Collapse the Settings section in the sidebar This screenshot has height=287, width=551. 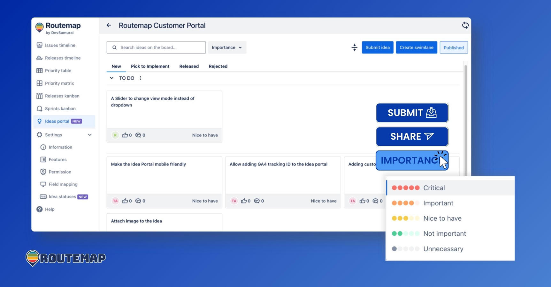tap(90, 135)
